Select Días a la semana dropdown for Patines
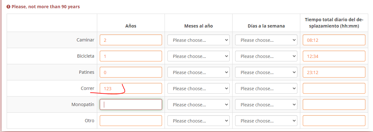Image resolution: width=373 pixels, height=132 pixels. (266, 72)
